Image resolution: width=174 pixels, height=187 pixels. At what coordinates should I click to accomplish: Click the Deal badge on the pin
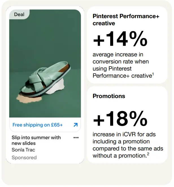tap(19, 14)
